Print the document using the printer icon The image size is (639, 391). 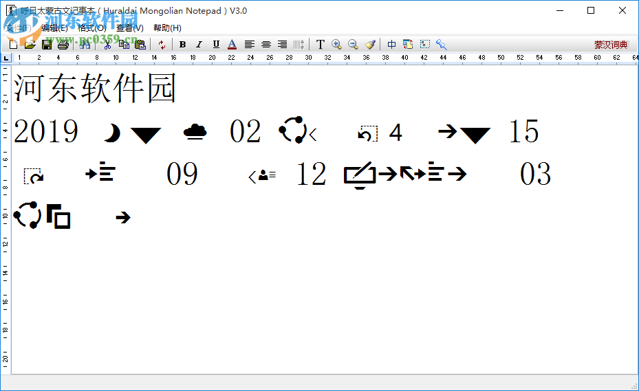[63, 45]
